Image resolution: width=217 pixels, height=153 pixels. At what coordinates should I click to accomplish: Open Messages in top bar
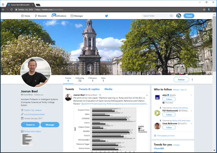click(x=77, y=16)
